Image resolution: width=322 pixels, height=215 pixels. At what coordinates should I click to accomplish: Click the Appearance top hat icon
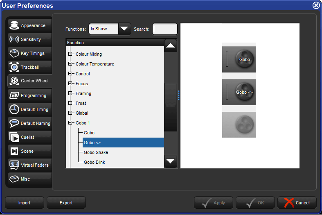pos(14,25)
